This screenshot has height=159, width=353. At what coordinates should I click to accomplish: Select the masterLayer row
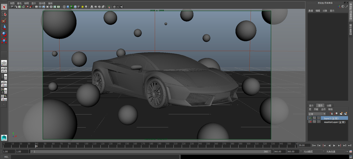pyautogui.click(x=328, y=122)
